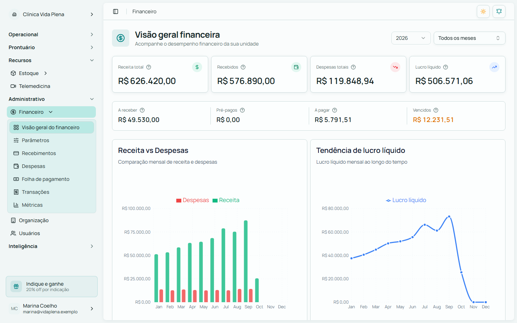This screenshot has height=323, width=517.
Task: Click help icon next to Recebidos
Action: tap(243, 67)
